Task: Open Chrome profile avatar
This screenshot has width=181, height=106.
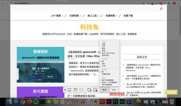Action: click(x=174, y=3)
